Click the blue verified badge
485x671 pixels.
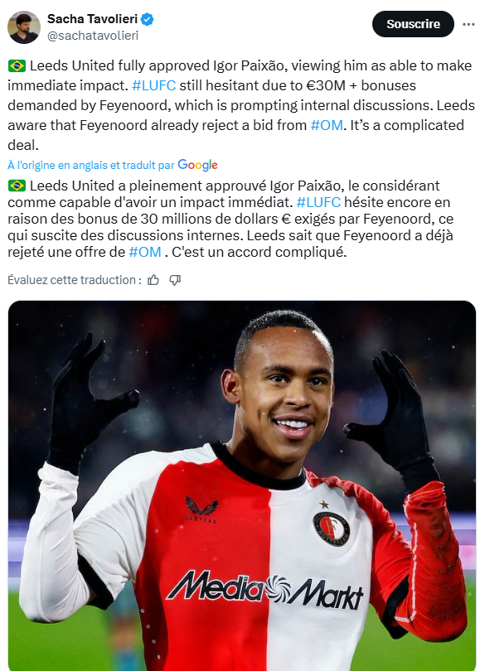point(148,19)
